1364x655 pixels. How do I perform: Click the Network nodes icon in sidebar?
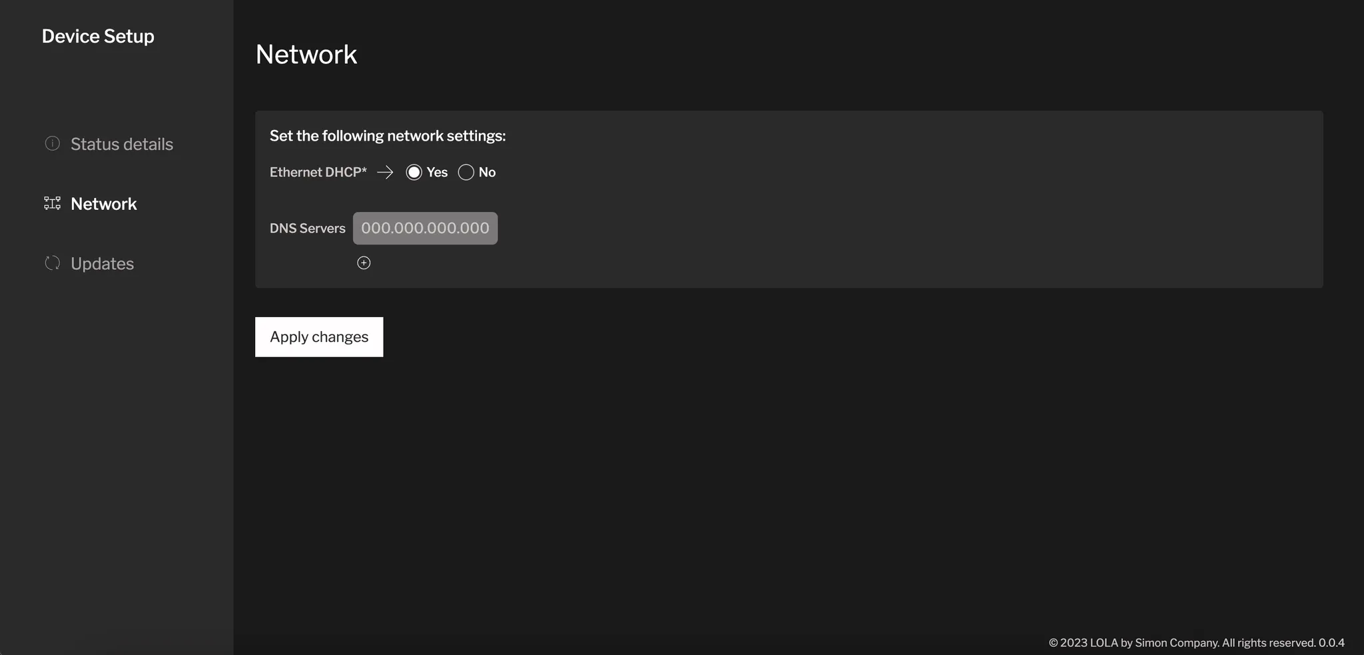[51, 203]
